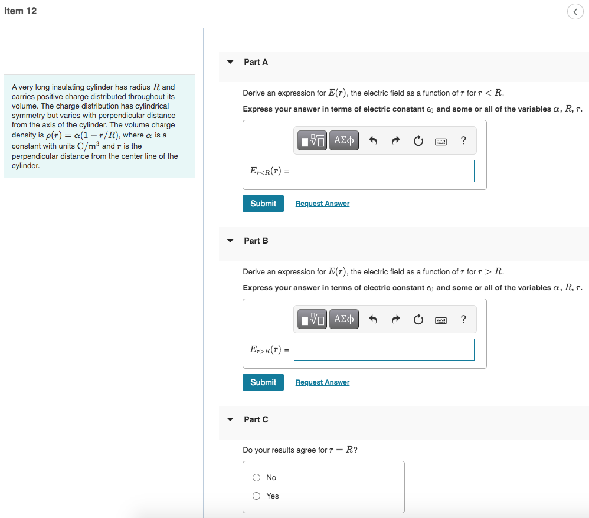Image resolution: width=589 pixels, height=518 pixels.
Task: Collapse the Part A section
Action: click(x=230, y=62)
